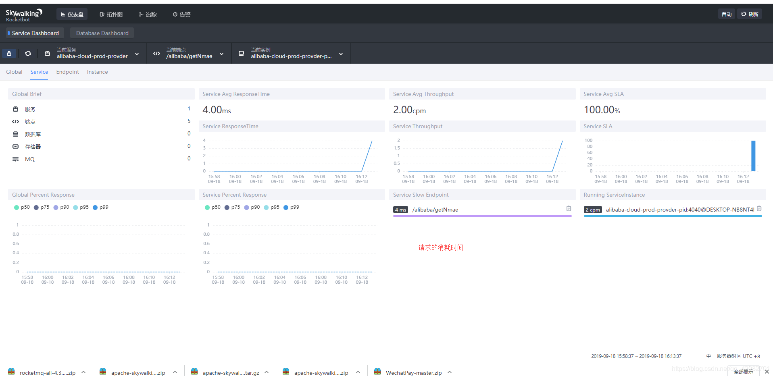Select the Database Dashboard tab

click(x=102, y=33)
